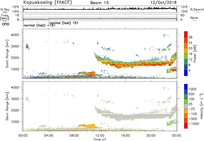
Task: Click the 'Time UT' axis title
Action: point(100,139)
